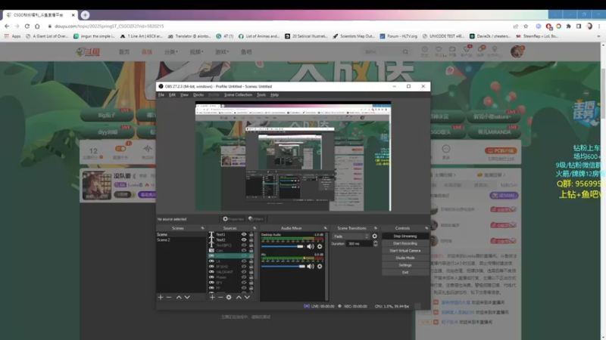Image resolution: width=606 pixels, height=340 pixels.
Task: Mute the Mic speaker icon
Action: point(311,267)
